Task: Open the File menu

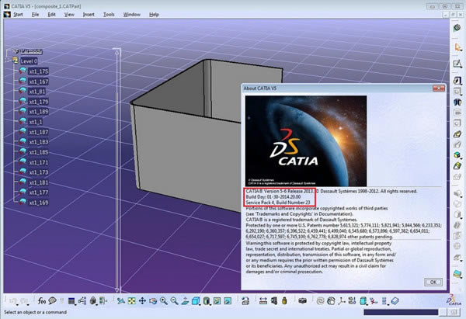Action: point(36,14)
